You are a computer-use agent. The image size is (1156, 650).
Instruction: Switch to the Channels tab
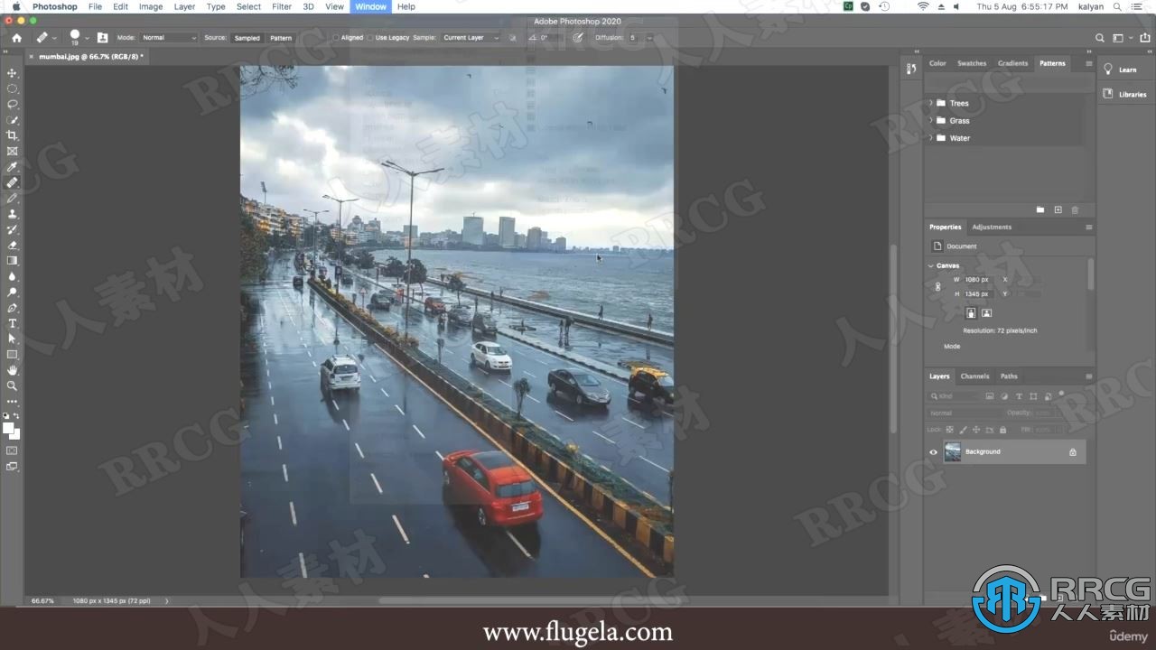click(974, 376)
